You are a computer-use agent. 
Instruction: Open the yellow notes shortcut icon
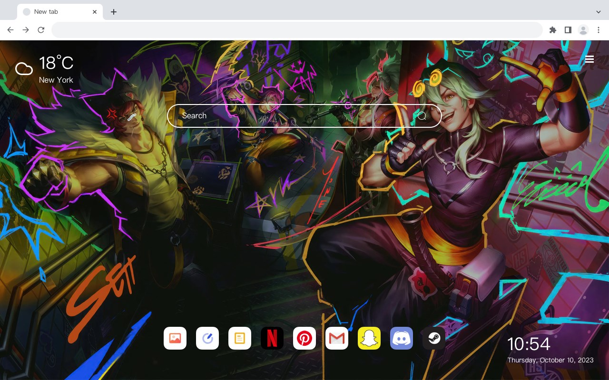pos(240,338)
